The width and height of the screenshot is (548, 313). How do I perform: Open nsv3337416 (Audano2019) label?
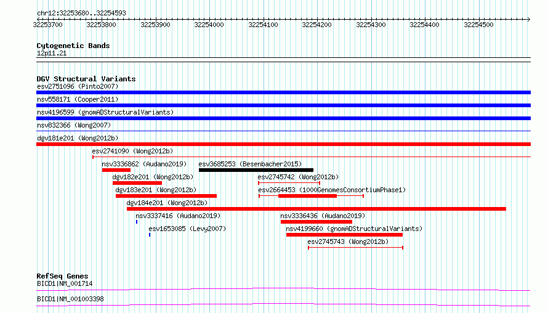click(178, 216)
